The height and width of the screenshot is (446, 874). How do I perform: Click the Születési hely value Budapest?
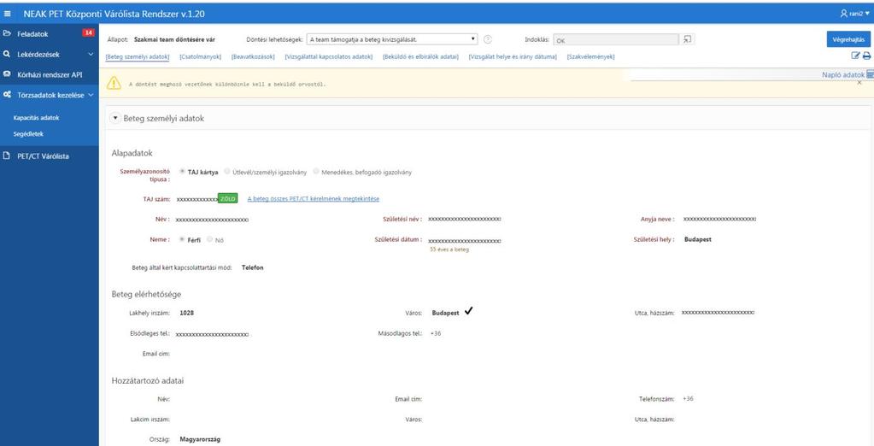(698, 239)
